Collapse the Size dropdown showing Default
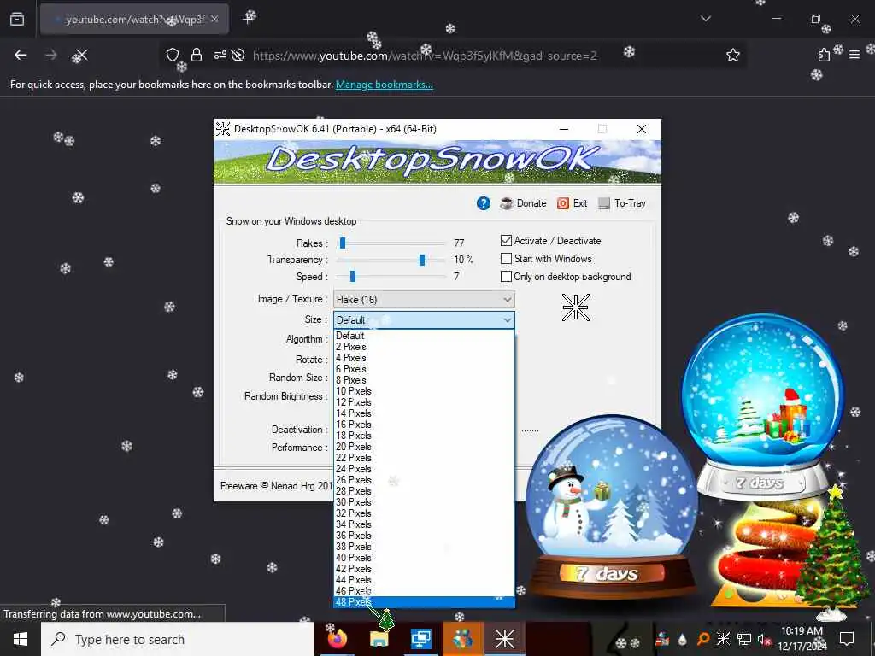This screenshot has height=656, width=875. pyautogui.click(x=424, y=319)
